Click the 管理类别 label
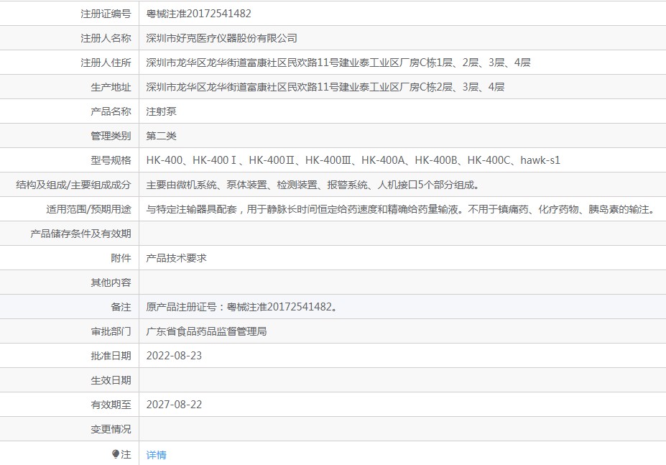The width and height of the screenshot is (666, 465). click(111, 136)
